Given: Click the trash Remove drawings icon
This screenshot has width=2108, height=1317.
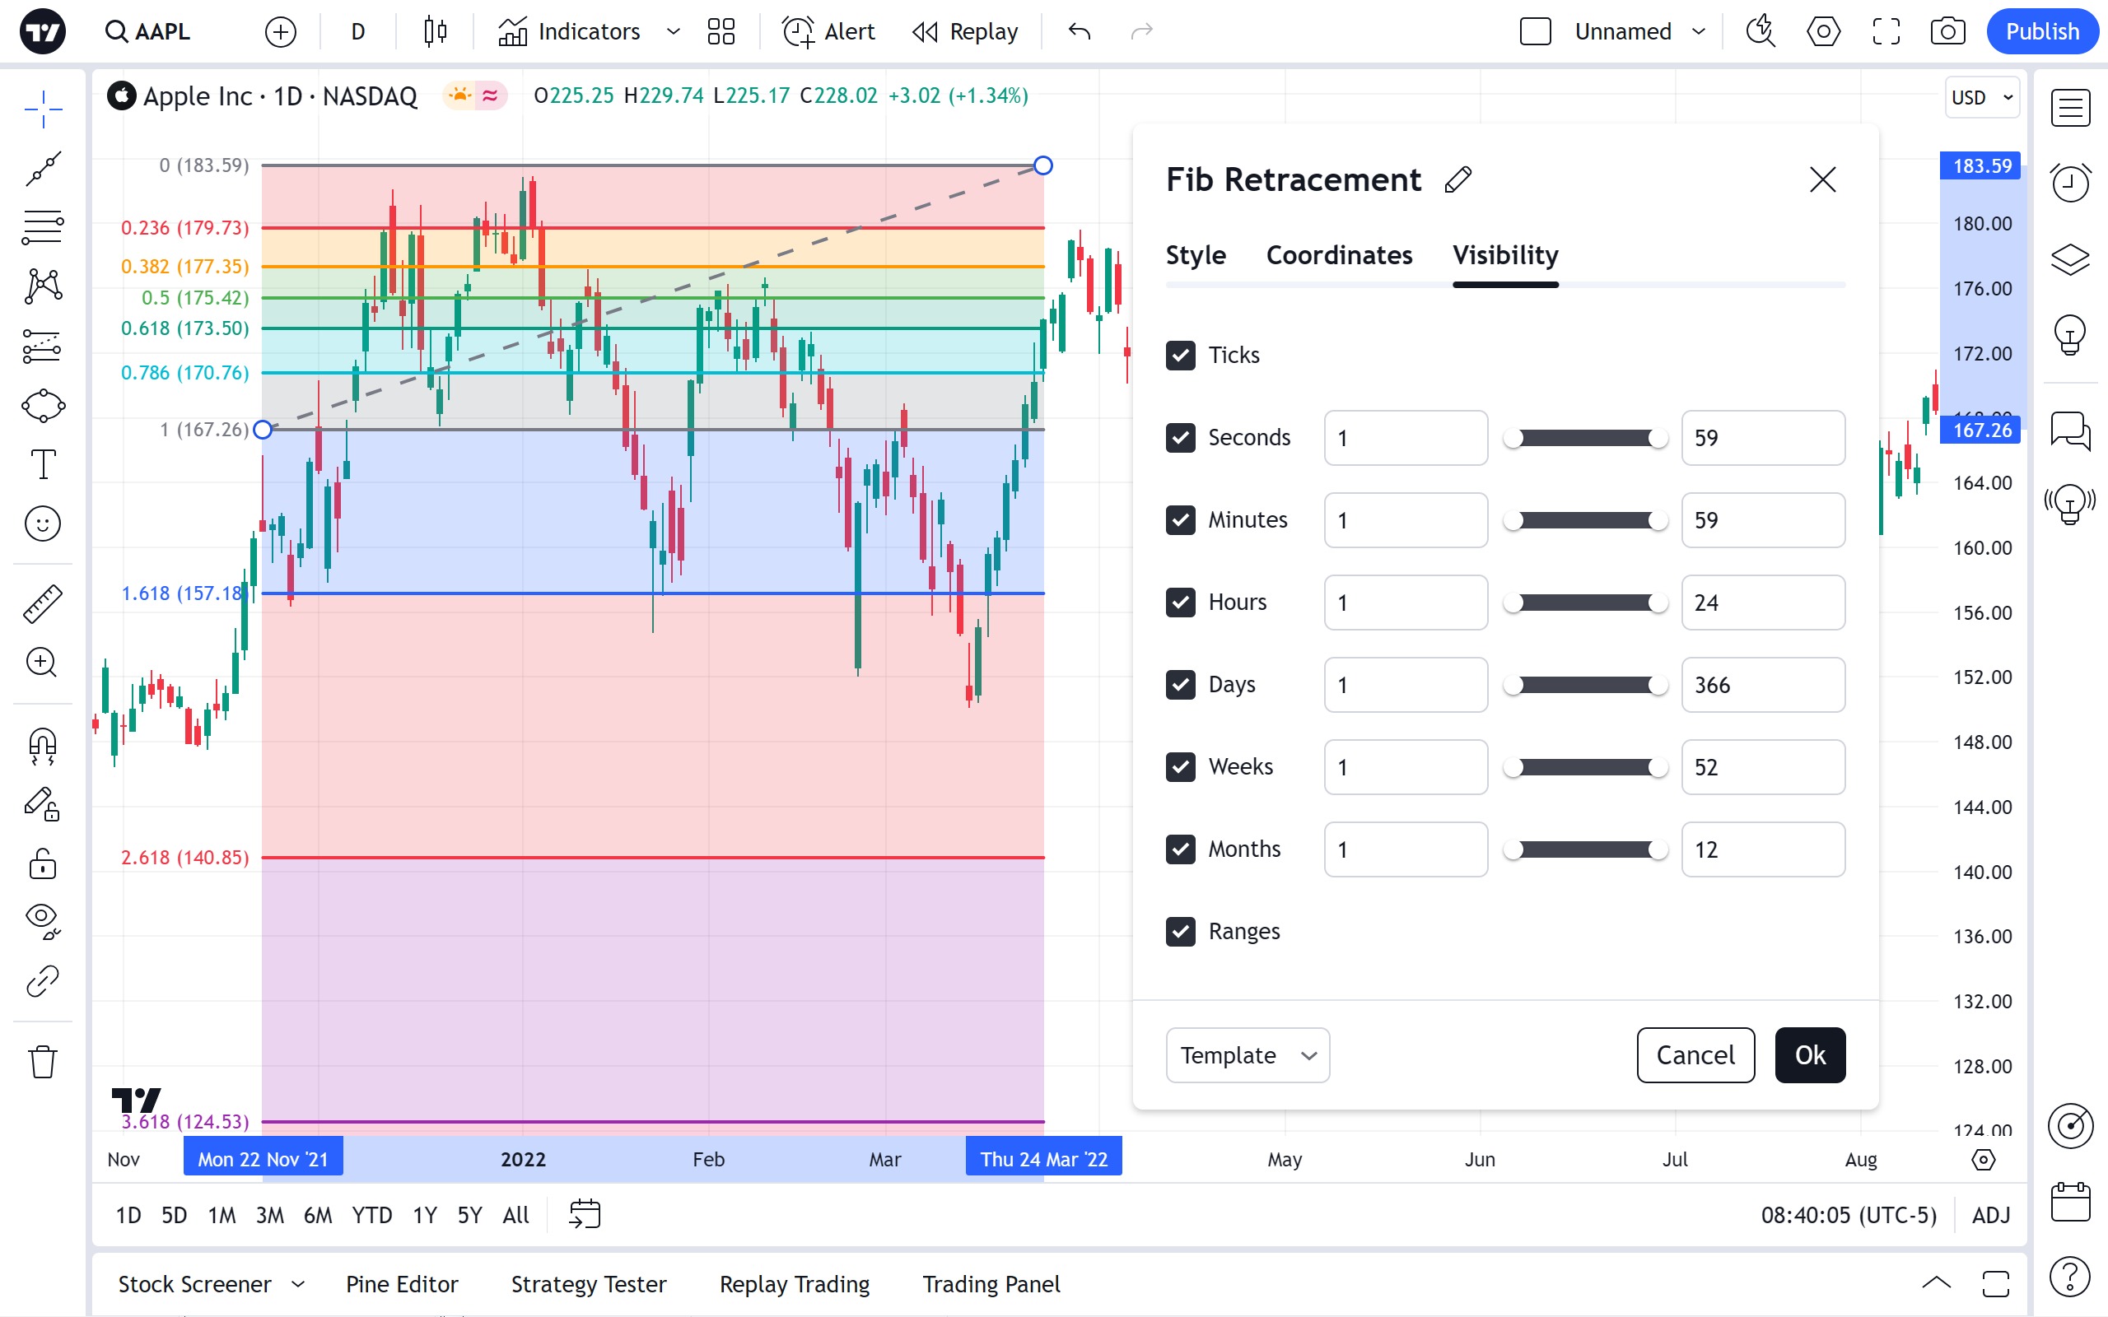Looking at the screenshot, I should click(x=43, y=1061).
